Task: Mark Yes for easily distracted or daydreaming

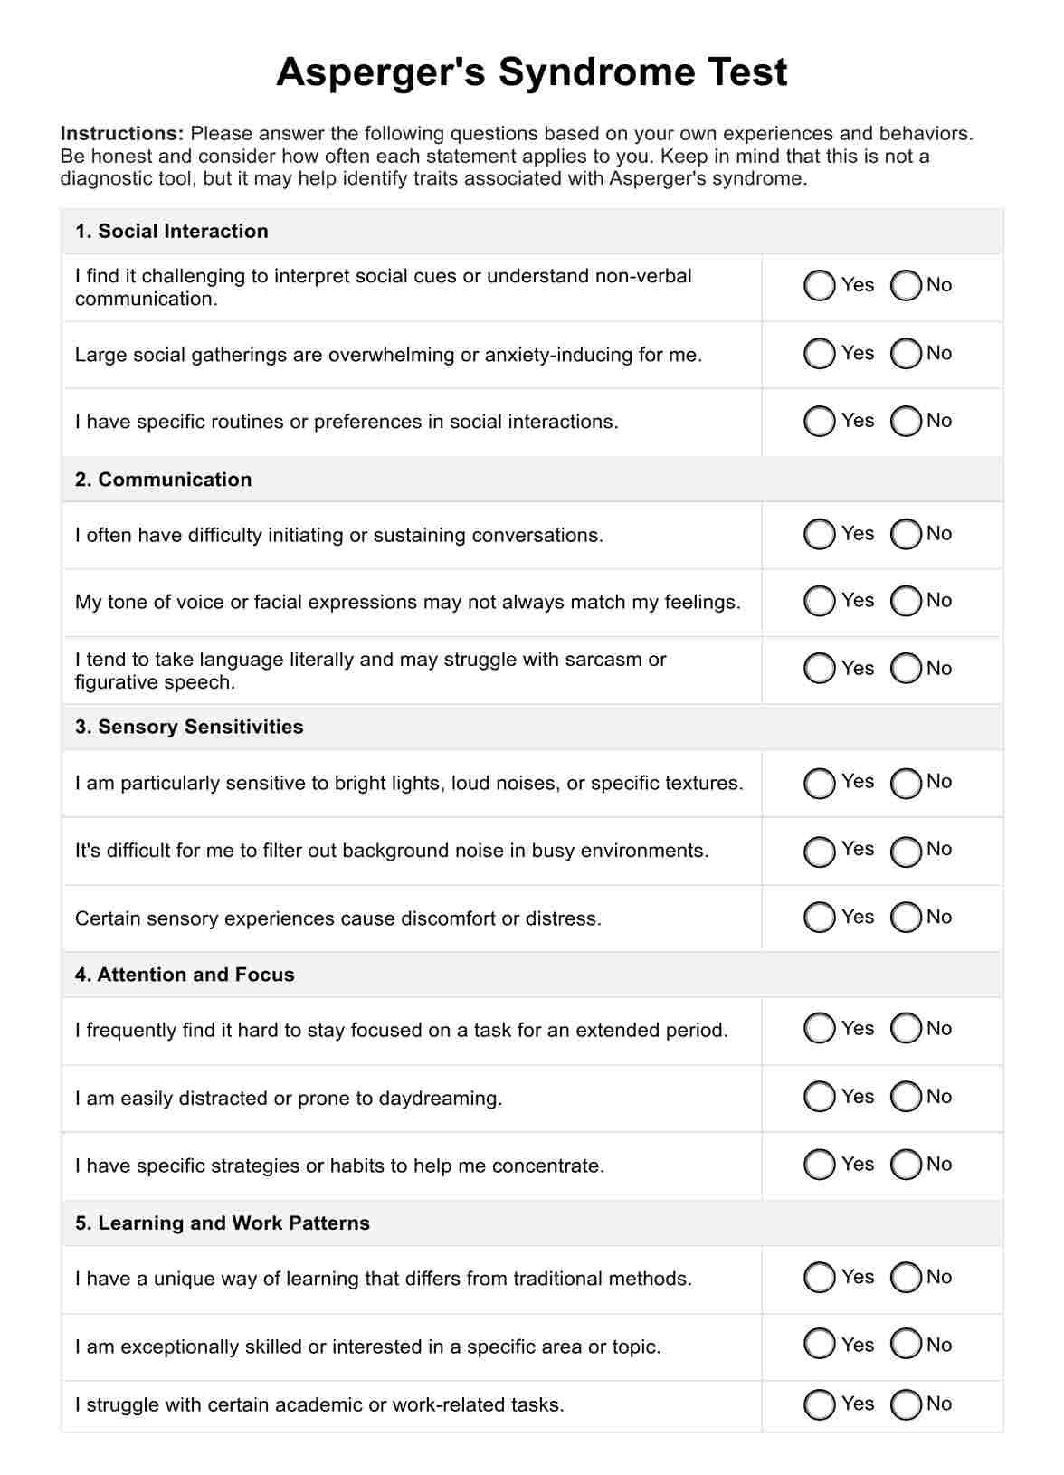Action: click(x=819, y=1097)
